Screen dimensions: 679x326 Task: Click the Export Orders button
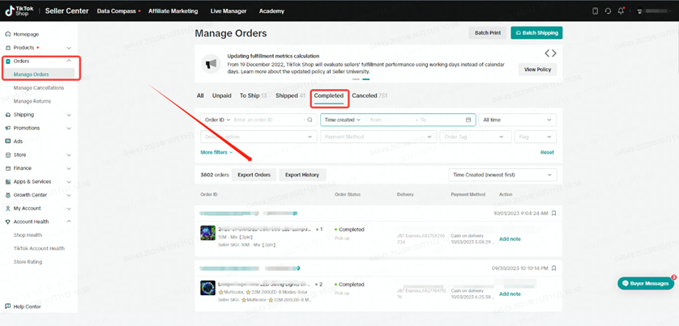point(254,175)
